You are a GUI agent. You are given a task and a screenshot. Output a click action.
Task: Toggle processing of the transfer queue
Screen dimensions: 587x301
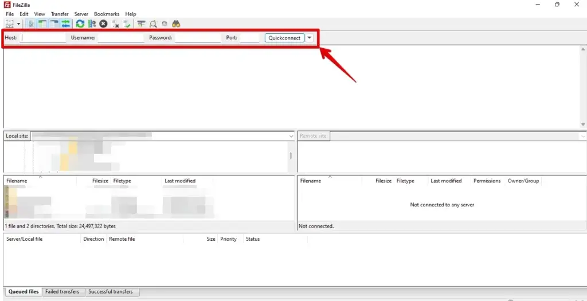point(92,24)
